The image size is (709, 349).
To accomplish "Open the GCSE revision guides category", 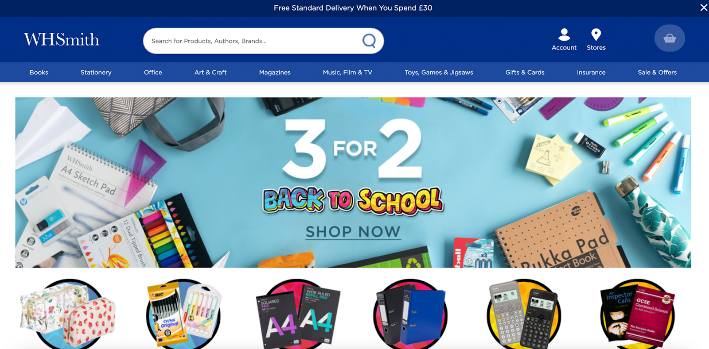I will [637, 314].
